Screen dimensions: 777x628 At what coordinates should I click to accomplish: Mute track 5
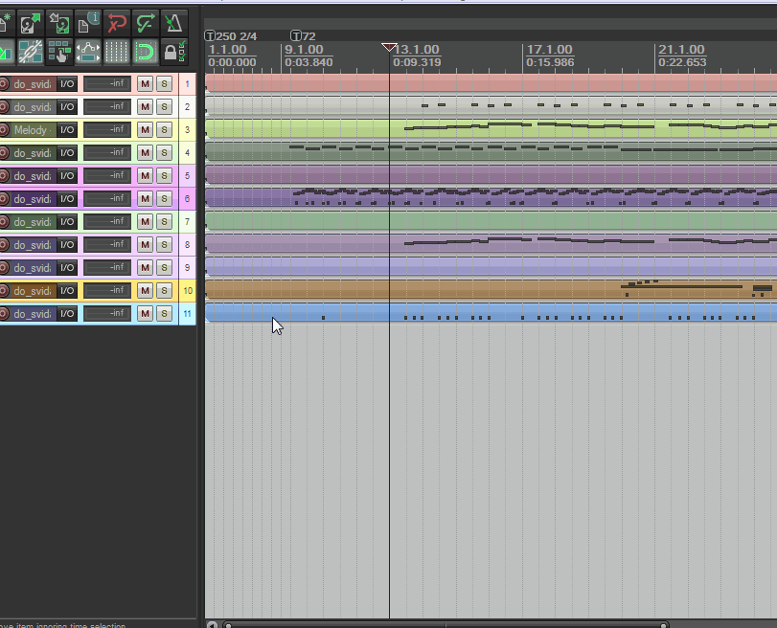(x=145, y=176)
